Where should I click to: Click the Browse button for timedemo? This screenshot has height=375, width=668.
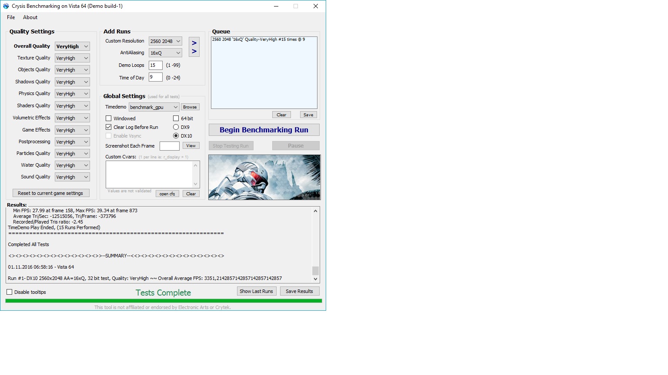pos(190,107)
